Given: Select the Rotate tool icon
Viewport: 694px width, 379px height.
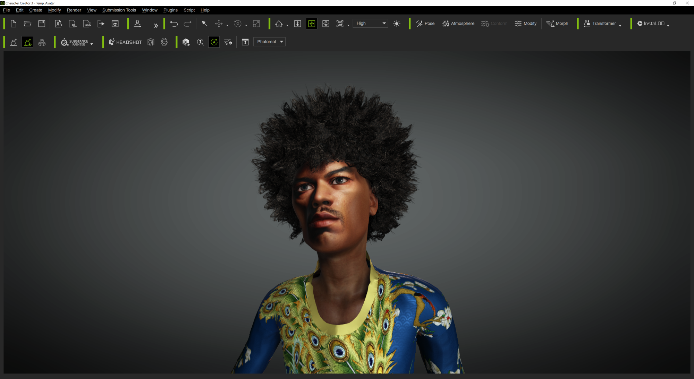Looking at the screenshot, I should [x=238, y=24].
